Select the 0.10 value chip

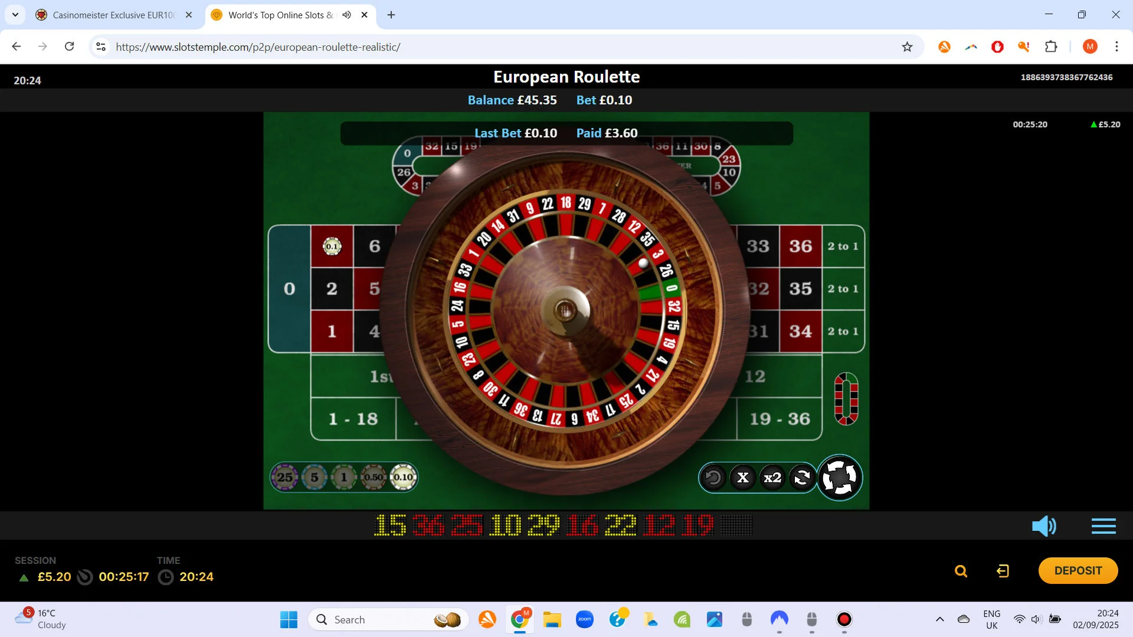(x=404, y=477)
